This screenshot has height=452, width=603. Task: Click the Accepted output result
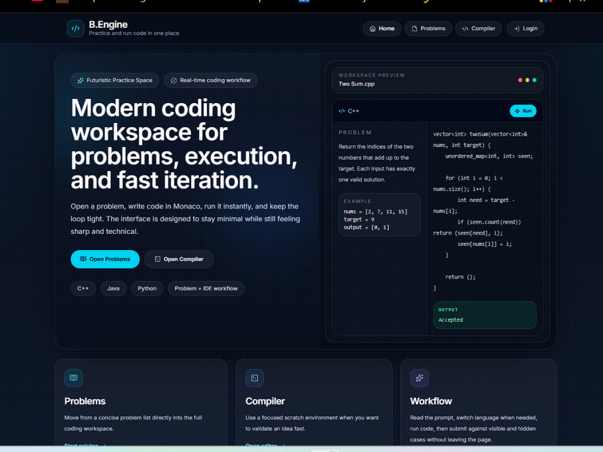pos(450,320)
